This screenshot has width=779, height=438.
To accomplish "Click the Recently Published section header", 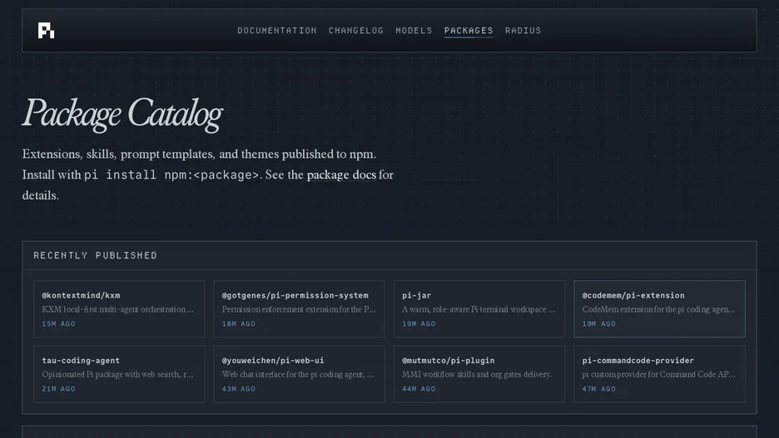I will tap(95, 255).
